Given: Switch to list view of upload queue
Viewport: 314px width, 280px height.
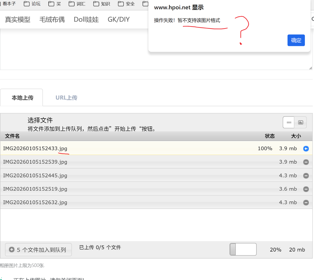Looking at the screenshot, I should pyautogui.click(x=289, y=122).
